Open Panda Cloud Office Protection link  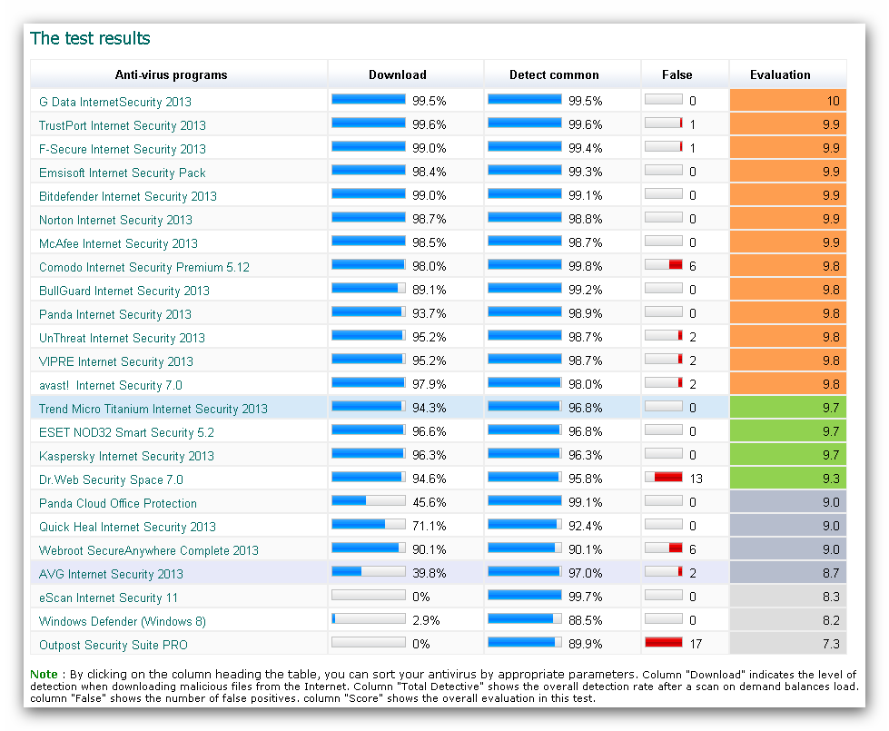coord(118,503)
